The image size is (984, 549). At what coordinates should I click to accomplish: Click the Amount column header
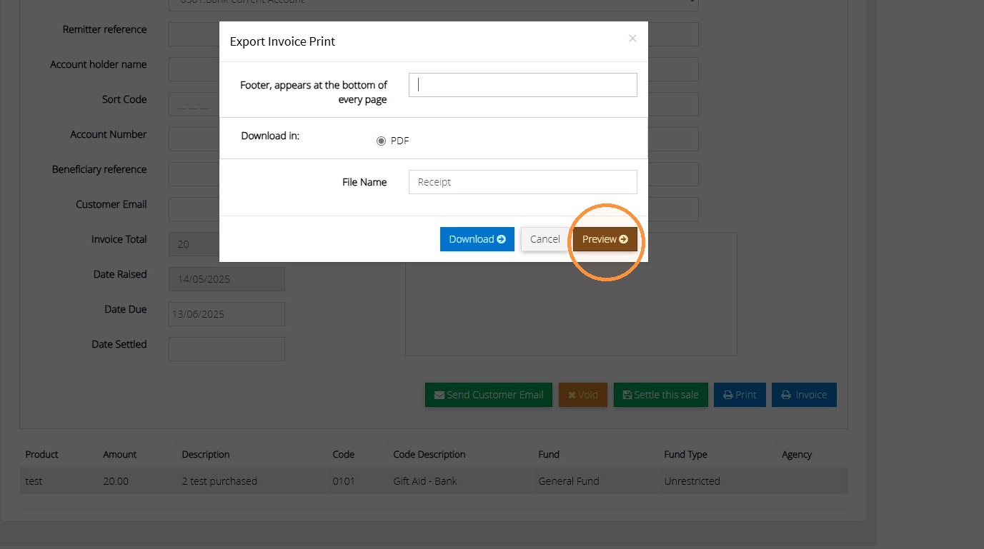pyautogui.click(x=119, y=454)
